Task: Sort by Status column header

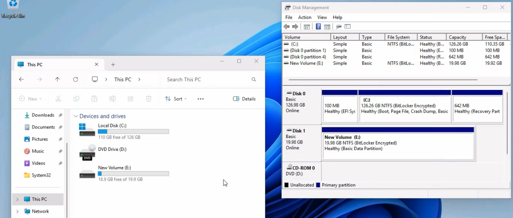Action: coord(432,37)
